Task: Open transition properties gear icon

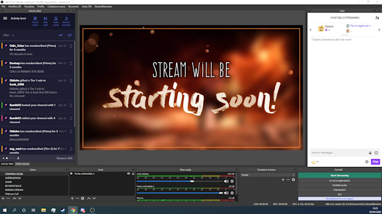Action: click(293, 180)
